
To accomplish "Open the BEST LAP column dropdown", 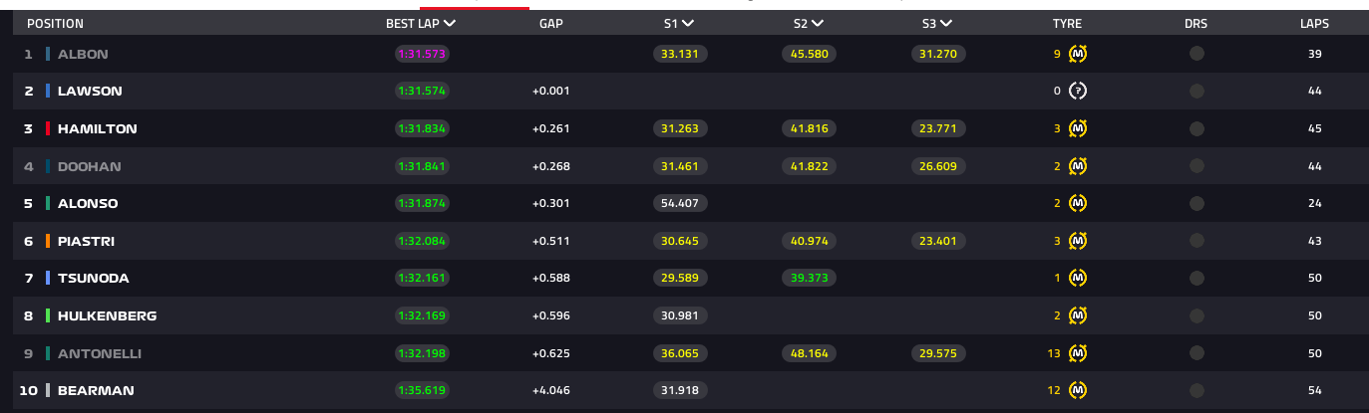I will pos(450,23).
